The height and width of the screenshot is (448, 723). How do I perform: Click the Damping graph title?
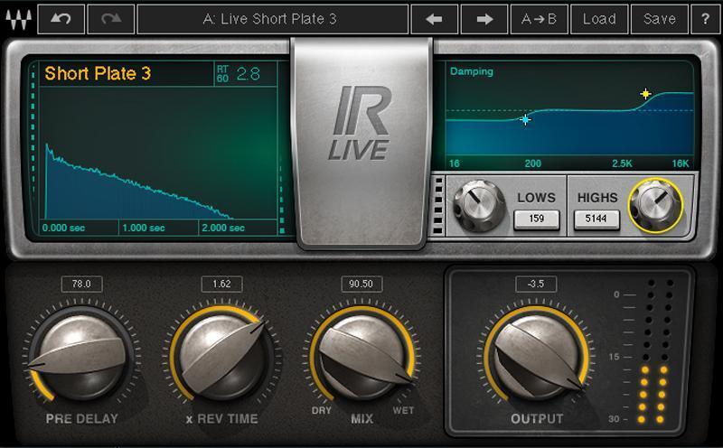click(472, 71)
